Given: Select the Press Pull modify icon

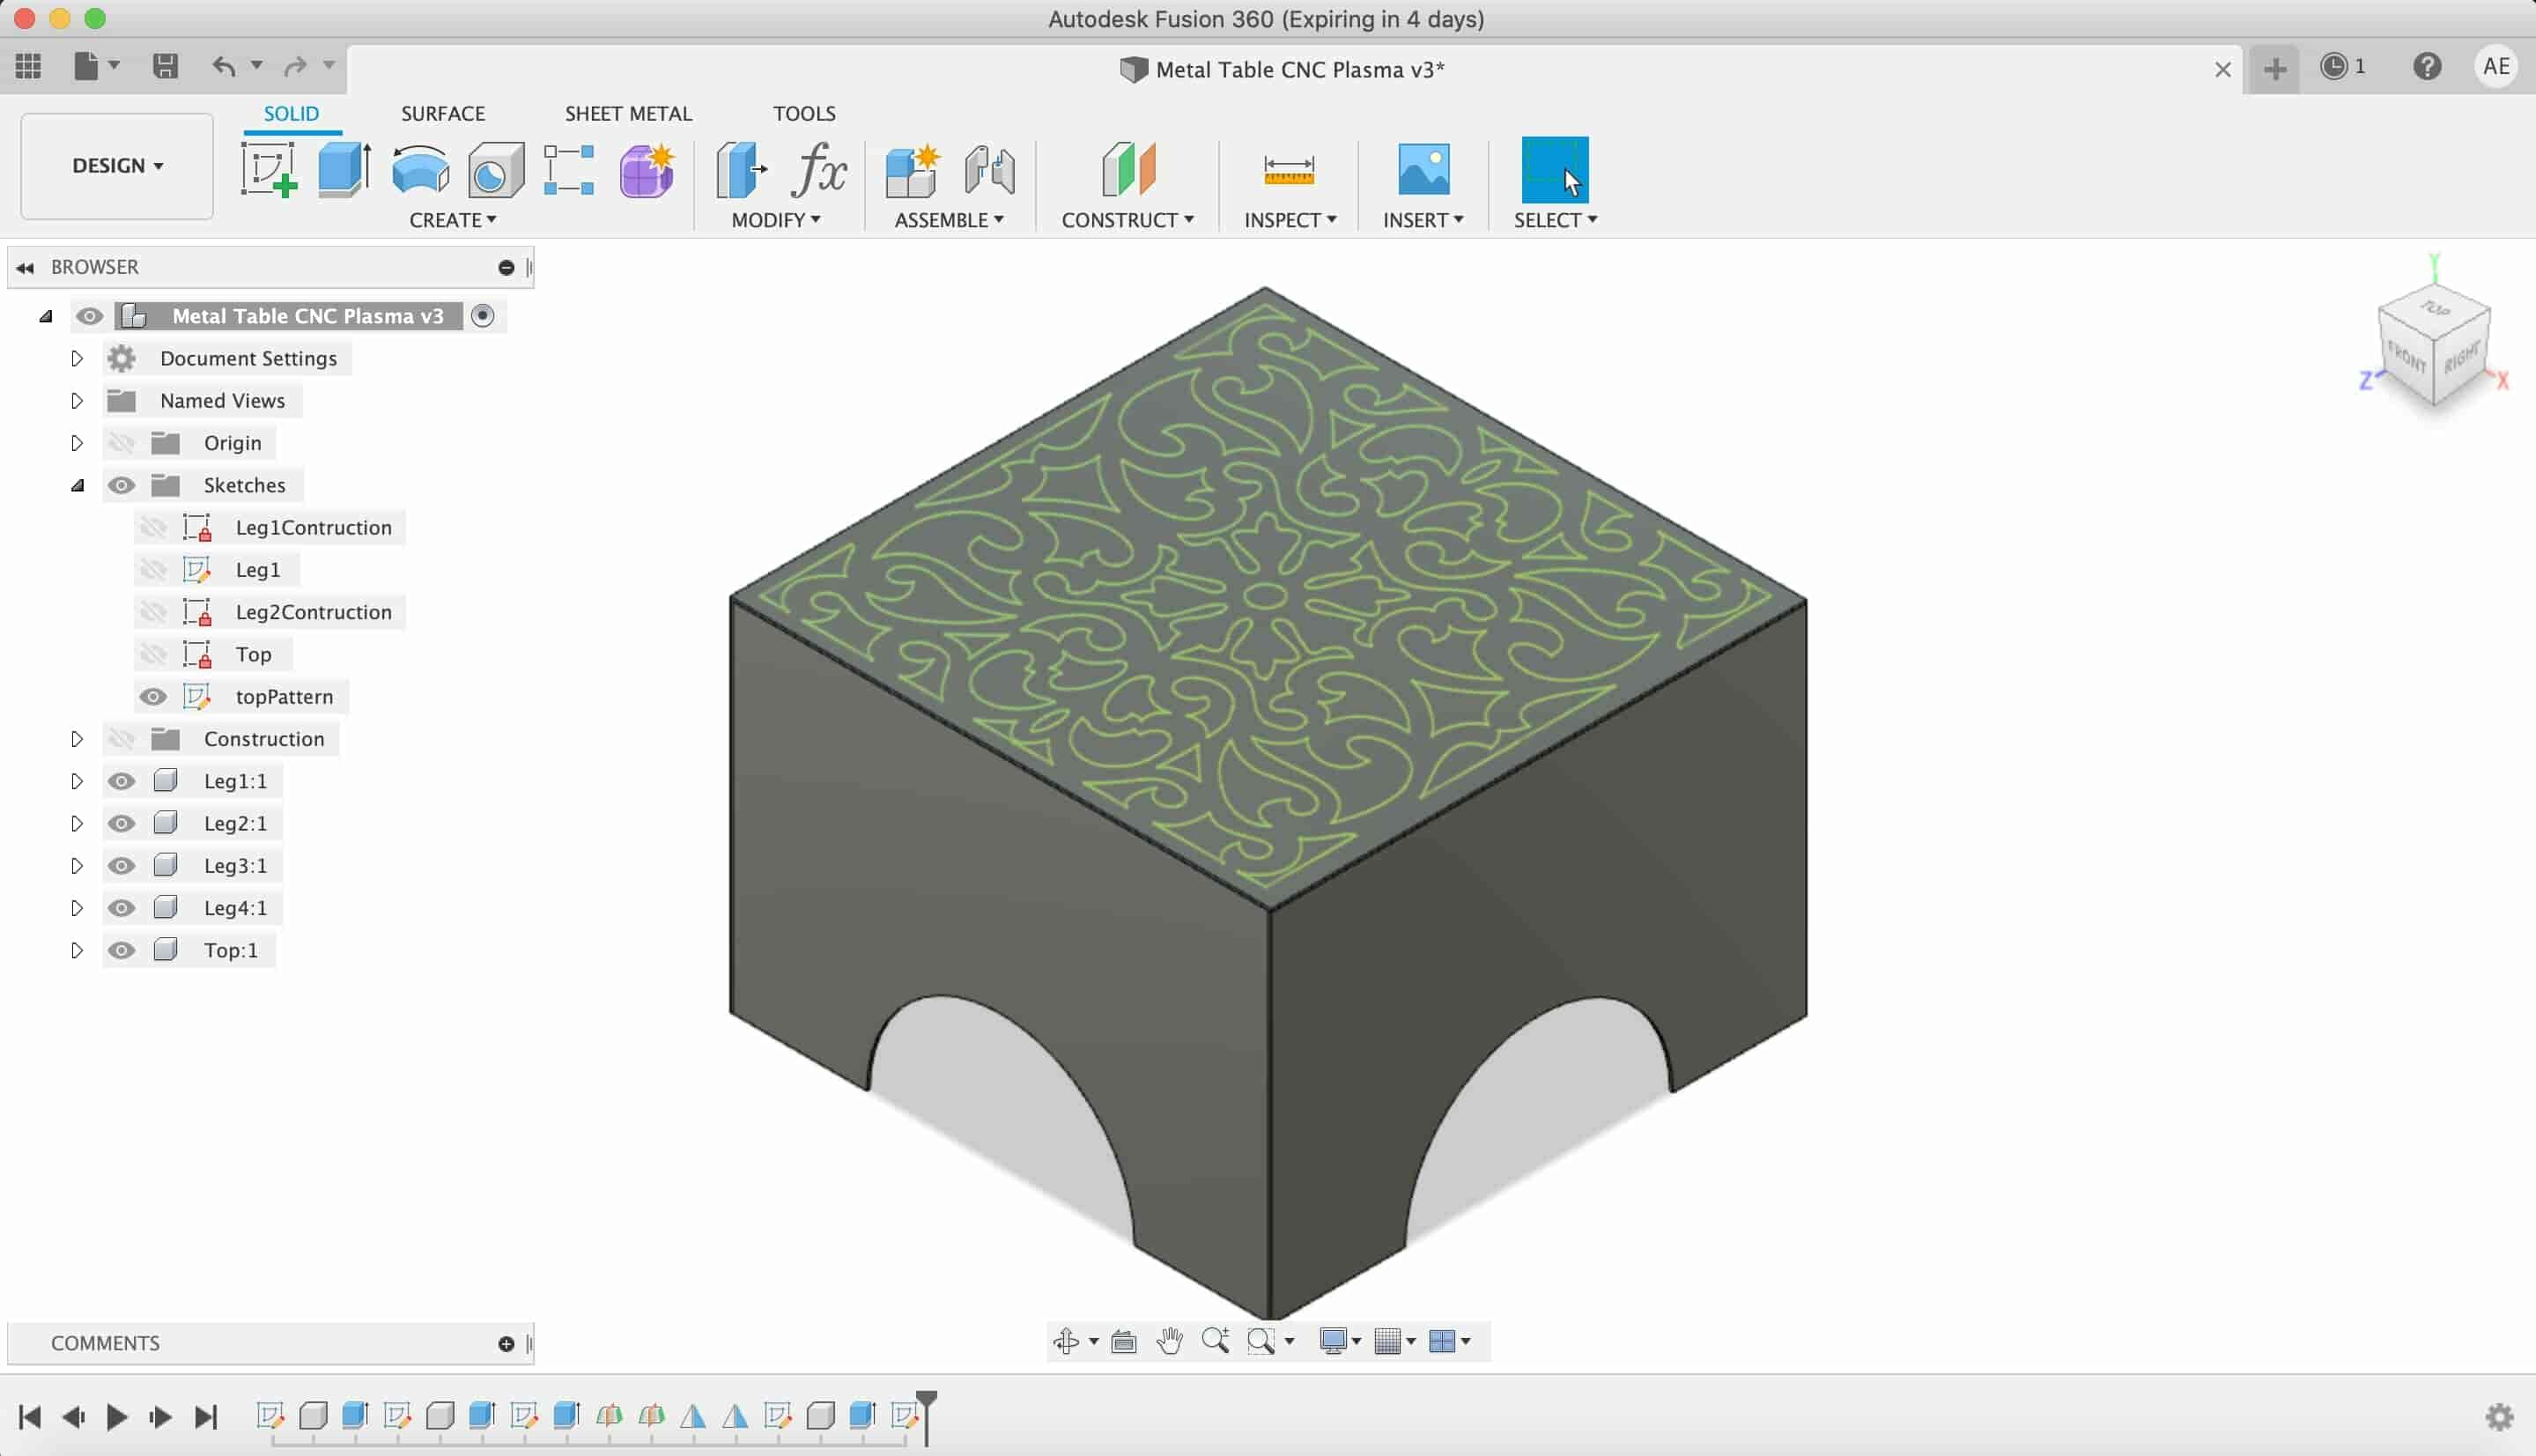Looking at the screenshot, I should [x=742, y=169].
